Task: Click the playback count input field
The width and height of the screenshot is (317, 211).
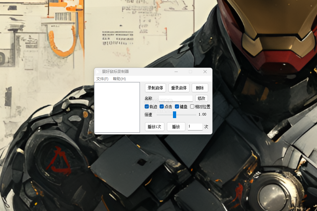Action: click(x=195, y=126)
